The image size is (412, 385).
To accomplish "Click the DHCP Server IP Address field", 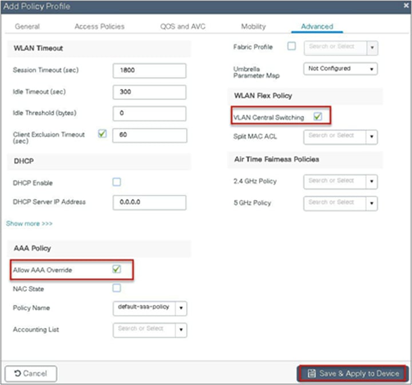I will pos(149,202).
